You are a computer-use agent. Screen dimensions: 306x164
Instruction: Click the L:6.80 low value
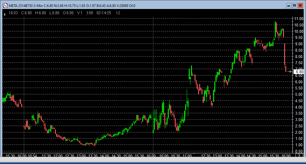[x=54, y=13]
